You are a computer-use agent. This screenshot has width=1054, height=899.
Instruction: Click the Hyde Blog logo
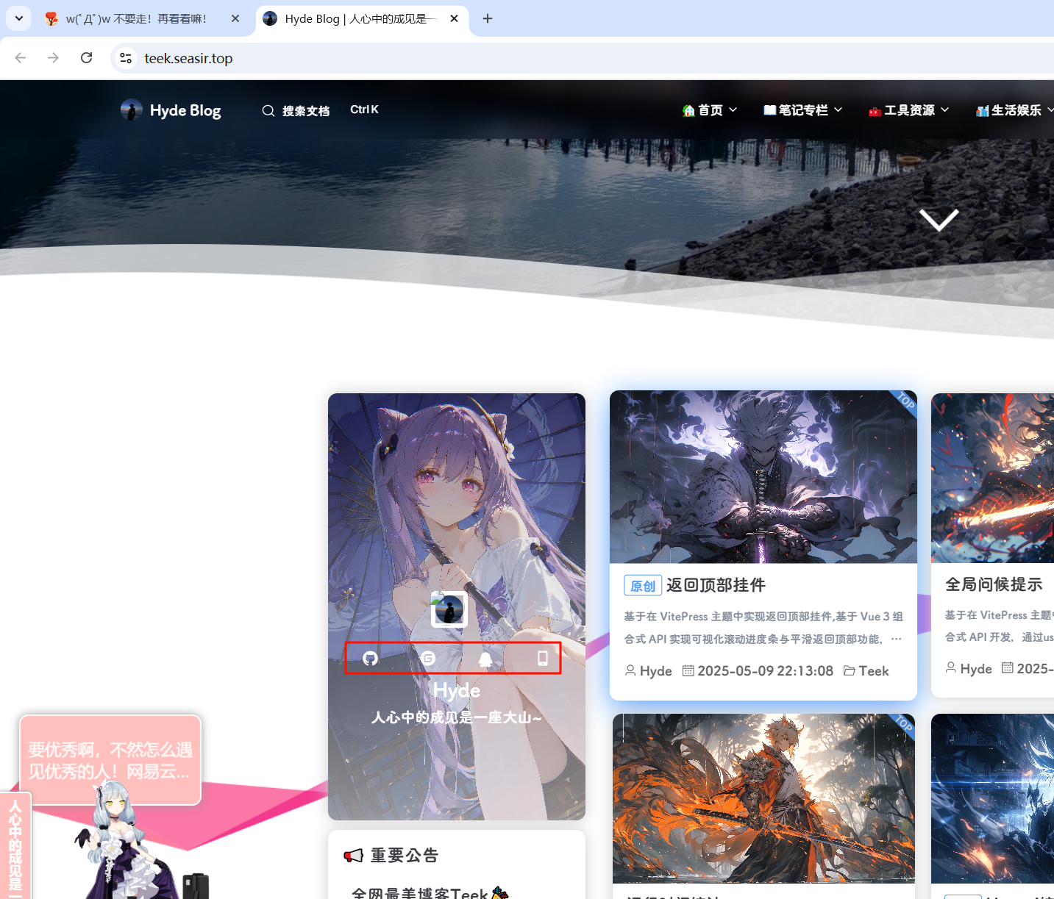click(x=171, y=110)
